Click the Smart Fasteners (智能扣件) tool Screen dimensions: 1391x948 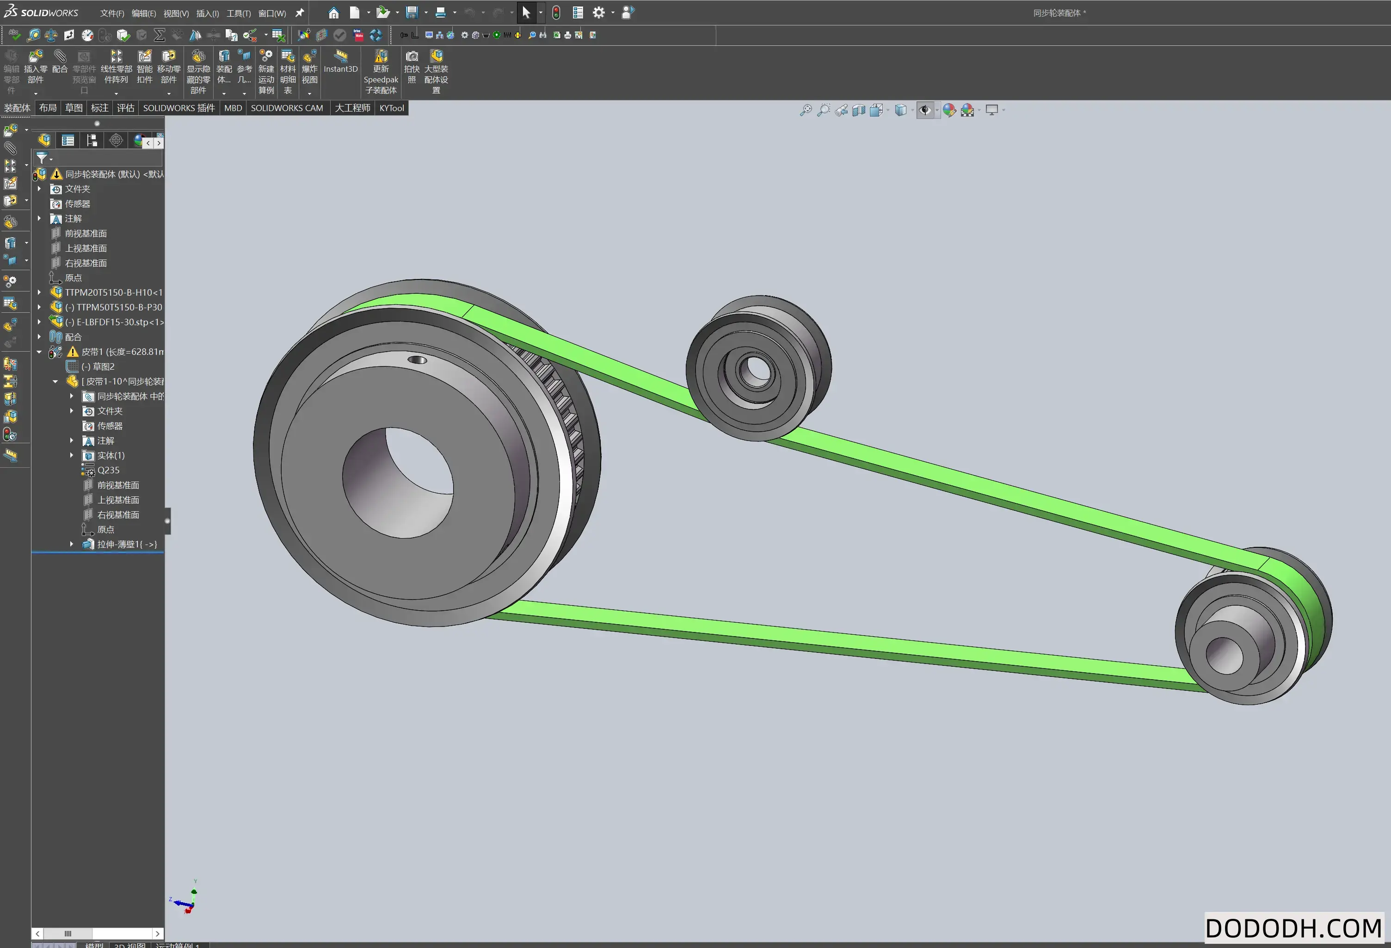(144, 67)
